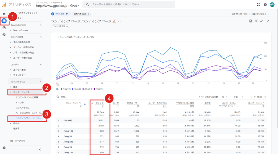
Task: Open the property selector for gpol.co.jp GA4
Action: click(58, 6)
